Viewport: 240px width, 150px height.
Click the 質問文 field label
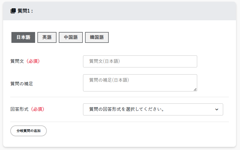[17, 61]
